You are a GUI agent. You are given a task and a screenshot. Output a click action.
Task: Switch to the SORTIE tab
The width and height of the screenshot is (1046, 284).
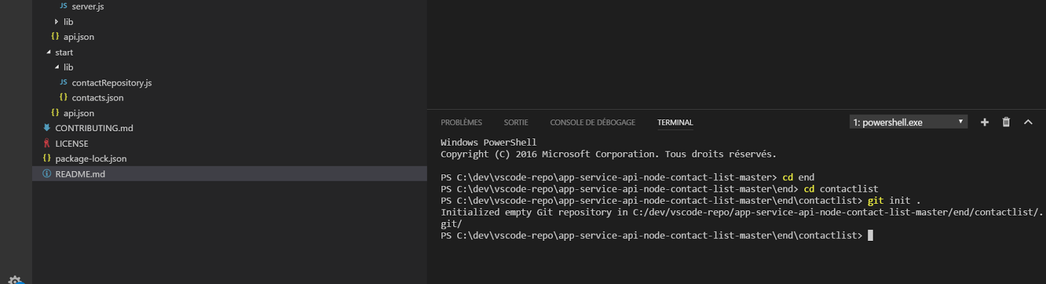(516, 123)
